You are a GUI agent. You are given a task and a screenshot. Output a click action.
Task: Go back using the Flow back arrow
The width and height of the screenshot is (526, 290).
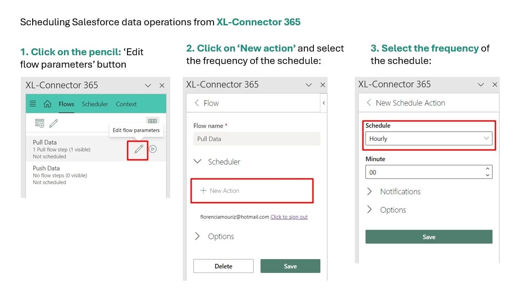pyautogui.click(x=197, y=103)
